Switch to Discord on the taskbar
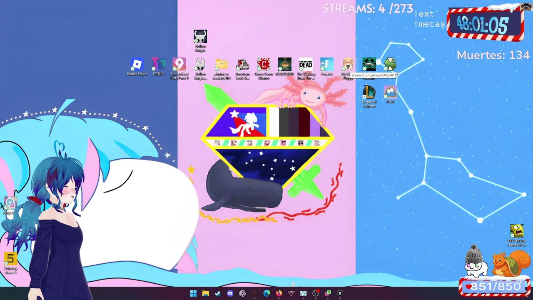This screenshot has height=300, width=533. [x=230, y=293]
